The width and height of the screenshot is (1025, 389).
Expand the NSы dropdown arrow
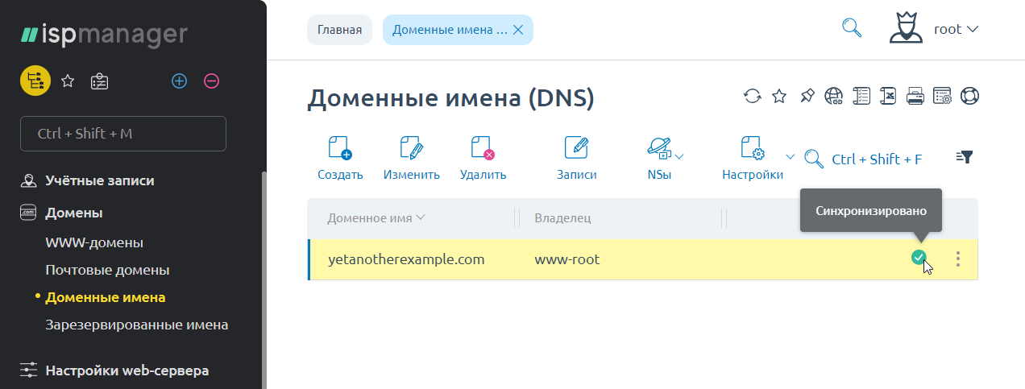coord(679,156)
